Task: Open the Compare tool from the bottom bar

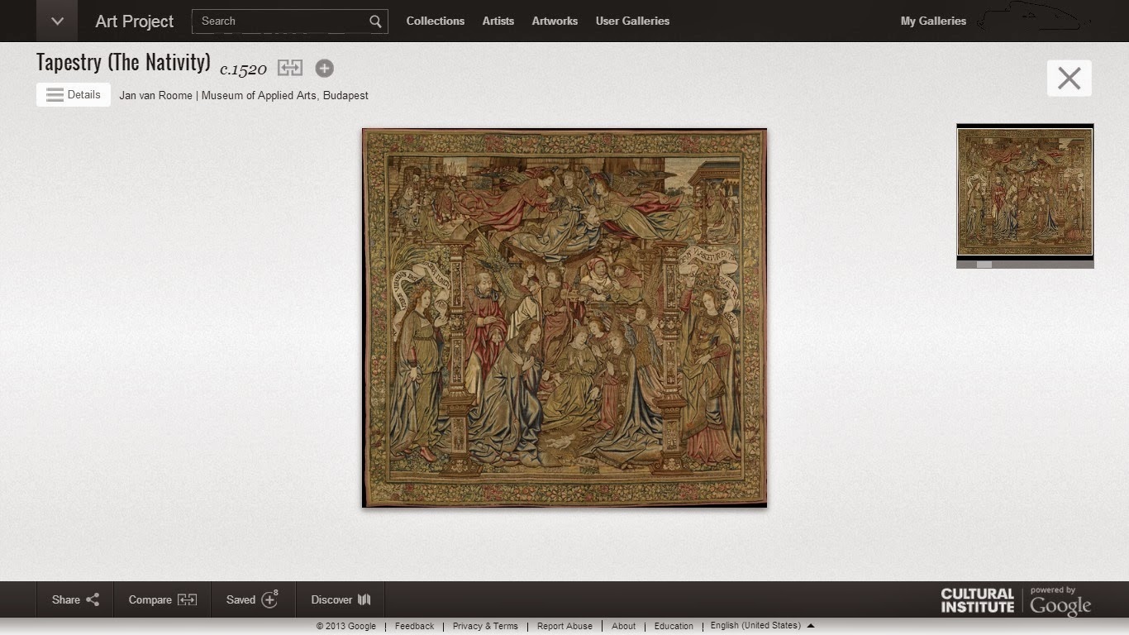Action: pos(162,599)
